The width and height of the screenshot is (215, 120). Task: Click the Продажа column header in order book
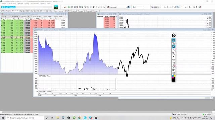coord(112,16)
